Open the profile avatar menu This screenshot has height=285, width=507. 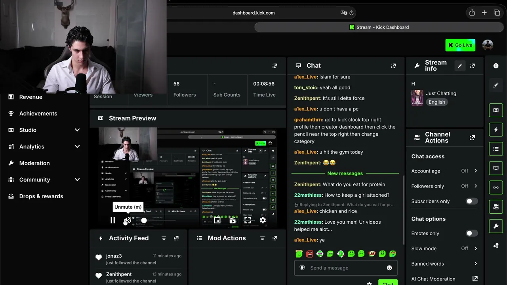(488, 45)
